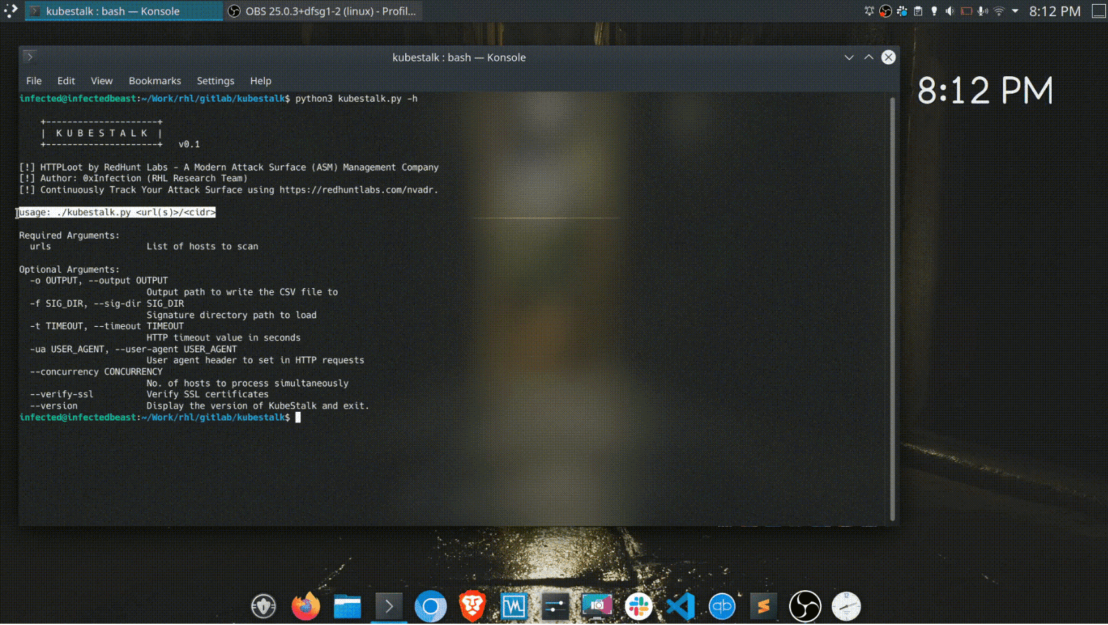The width and height of the screenshot is (1108, 625).
Task: Open the Settings menu in Konsole
Action: click(x=215, y=81)
